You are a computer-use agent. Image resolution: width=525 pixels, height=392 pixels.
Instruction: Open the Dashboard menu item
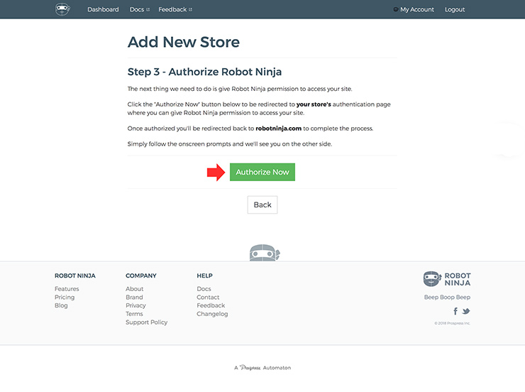tap(103, 9)
